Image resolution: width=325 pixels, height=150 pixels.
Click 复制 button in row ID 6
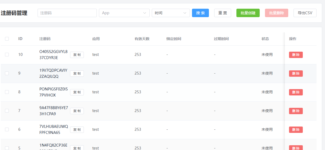pos(77,130)
